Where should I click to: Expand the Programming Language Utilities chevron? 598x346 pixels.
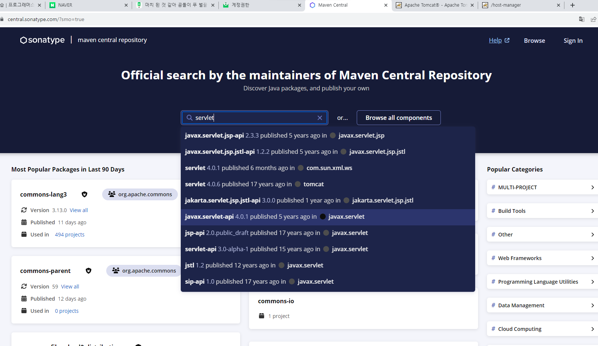click(x=592, y=282)
